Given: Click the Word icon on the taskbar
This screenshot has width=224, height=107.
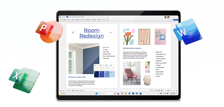Looking at the screenshot, I should (x=141, y=93).
